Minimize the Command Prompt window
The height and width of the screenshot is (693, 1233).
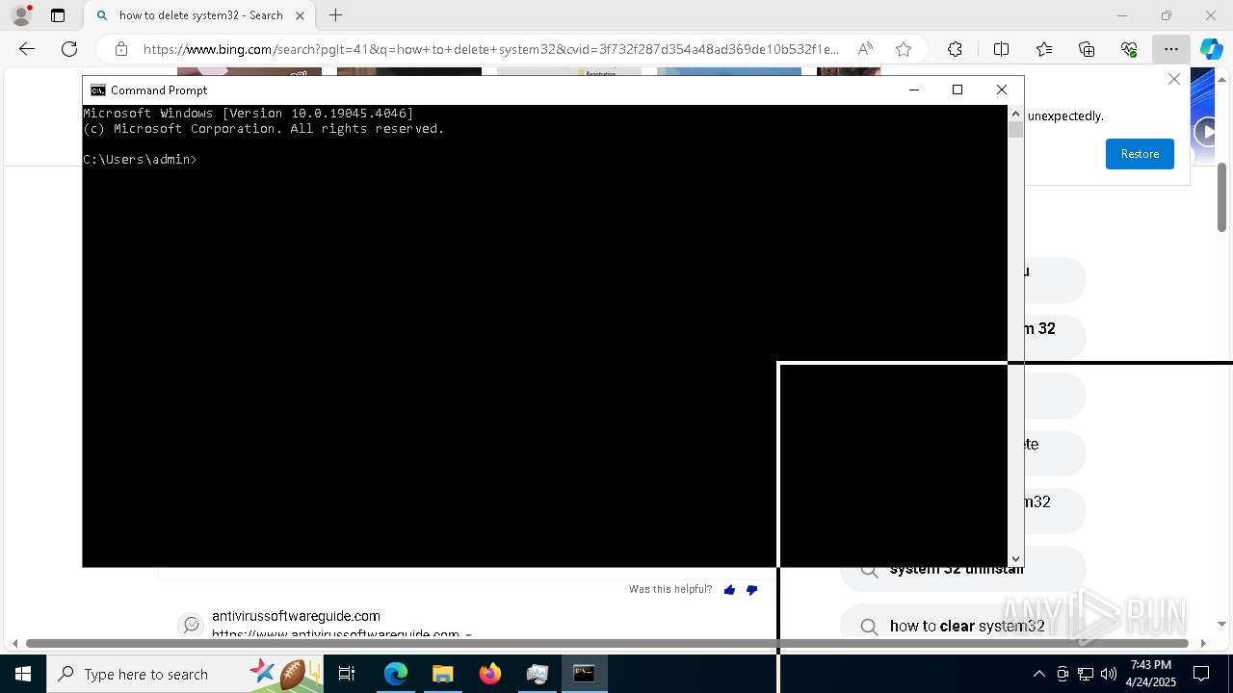[x=913, y=90]
